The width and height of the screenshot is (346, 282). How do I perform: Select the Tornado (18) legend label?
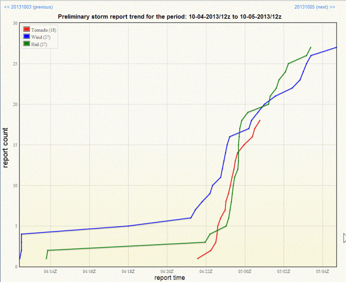[43, 30]
